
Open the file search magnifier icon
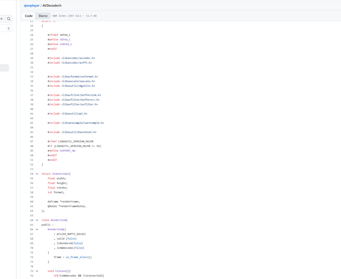point(9,19)
